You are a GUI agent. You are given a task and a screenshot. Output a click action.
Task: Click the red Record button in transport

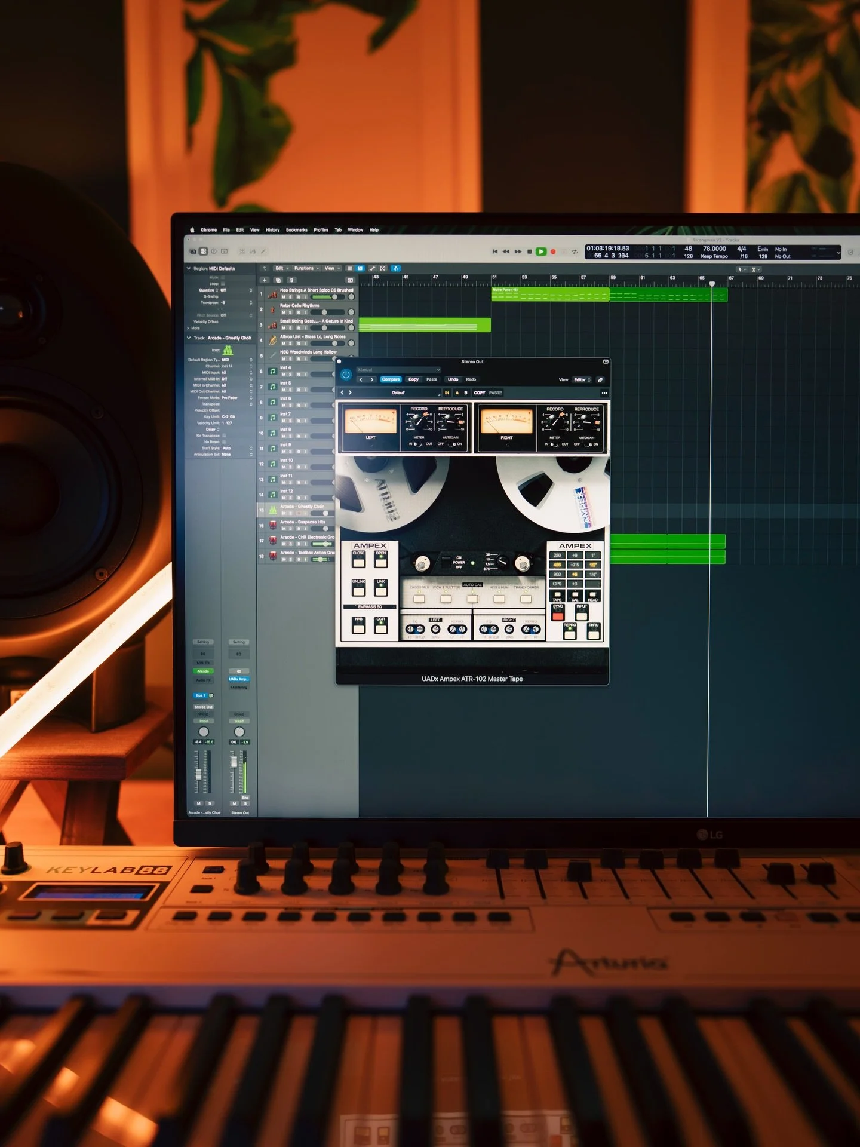point(553,252)
